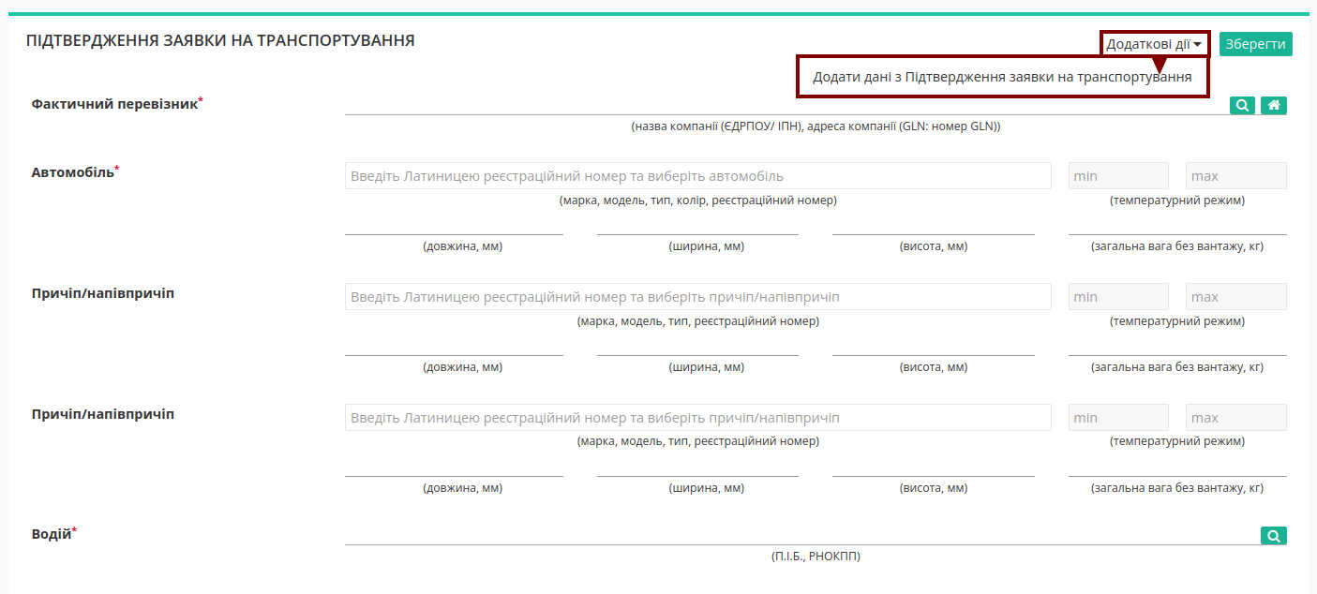1317x594 pixels.
Task: Click the (П.І.Б., РНОКПП) hint text
Action: (816, 556)
